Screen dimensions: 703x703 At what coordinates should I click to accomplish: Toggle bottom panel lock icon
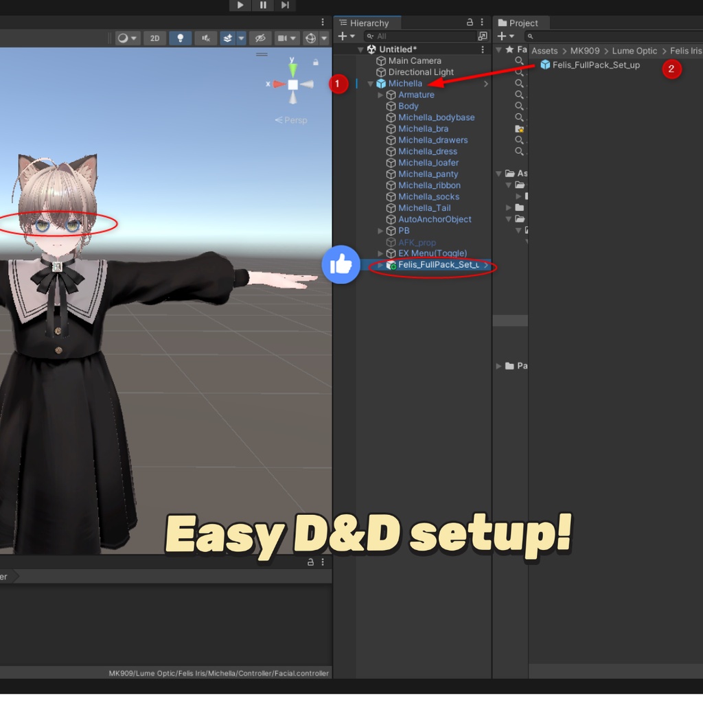pos(310,562)
